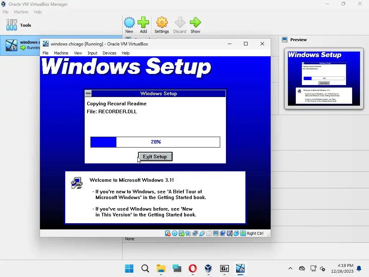Click the 'Copying Recoral Readme' text
Screen dimensions: 369x277
[117, 104]
